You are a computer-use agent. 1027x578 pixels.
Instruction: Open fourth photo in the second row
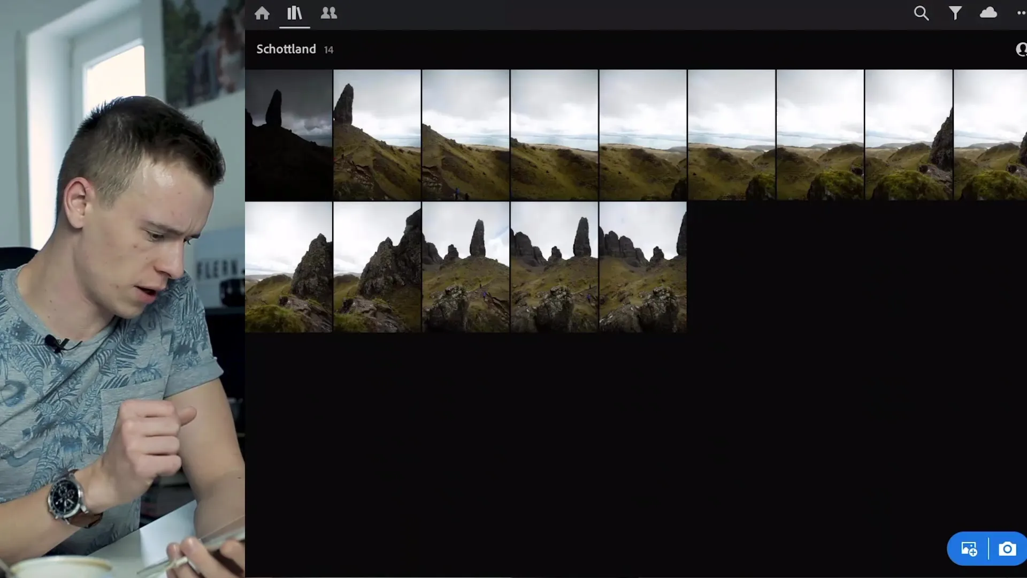point(554,267)
